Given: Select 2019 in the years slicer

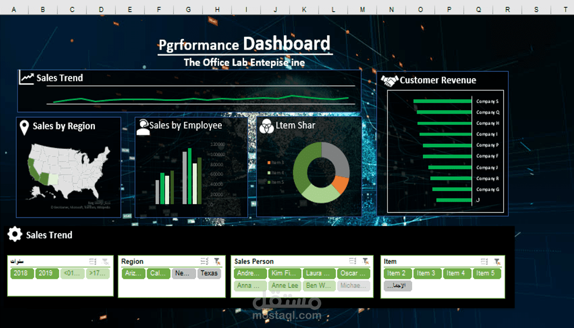Looking at the screenshot, I should coord(47,274).
